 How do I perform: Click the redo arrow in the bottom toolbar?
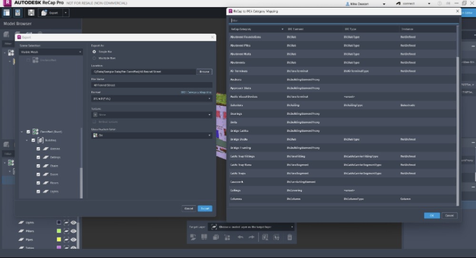coord(251,238)
